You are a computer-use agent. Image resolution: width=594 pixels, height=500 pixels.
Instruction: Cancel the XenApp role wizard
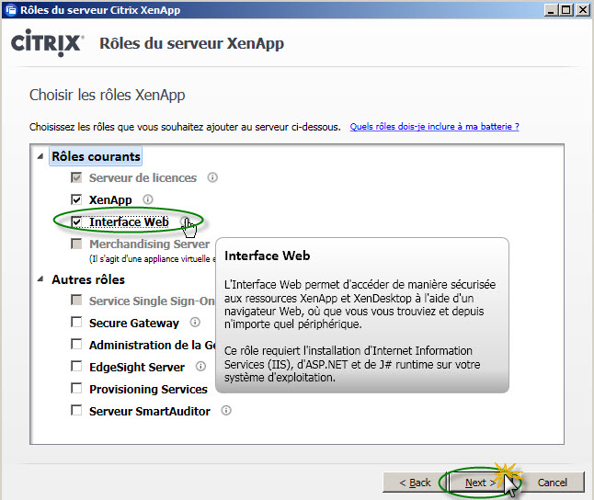(x=552, y=483)
